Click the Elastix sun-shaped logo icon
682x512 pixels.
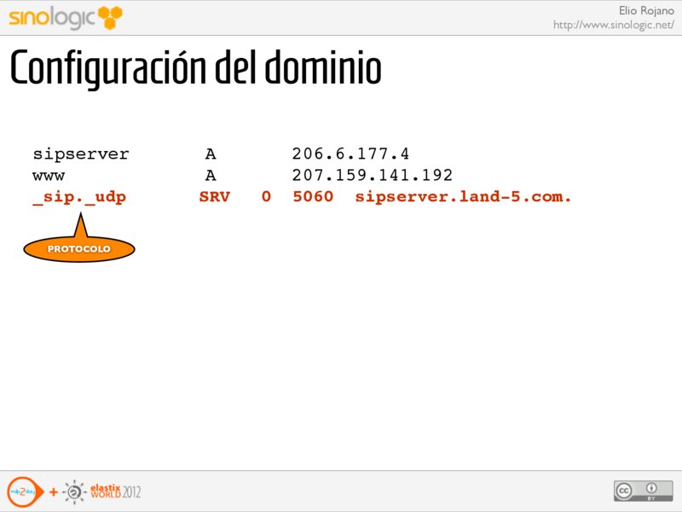(x=75, y=492)
